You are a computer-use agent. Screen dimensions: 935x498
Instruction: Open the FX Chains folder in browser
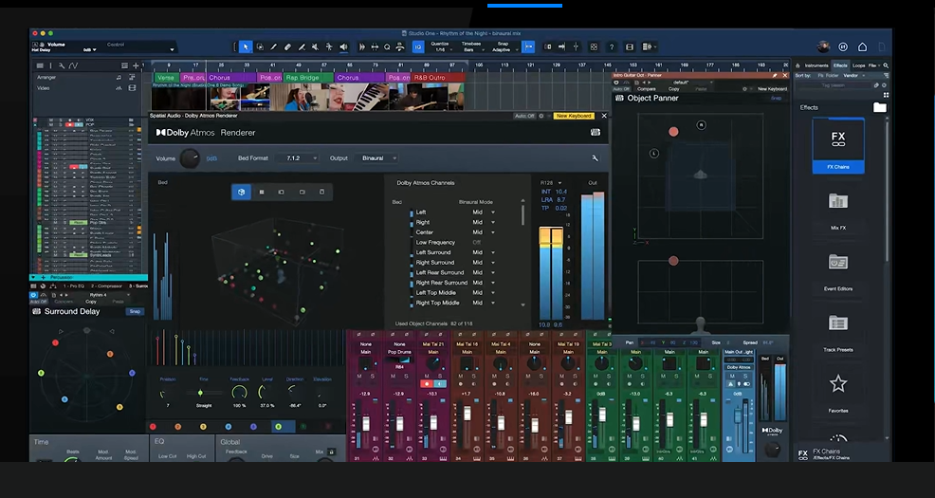(x=838, y=145)
